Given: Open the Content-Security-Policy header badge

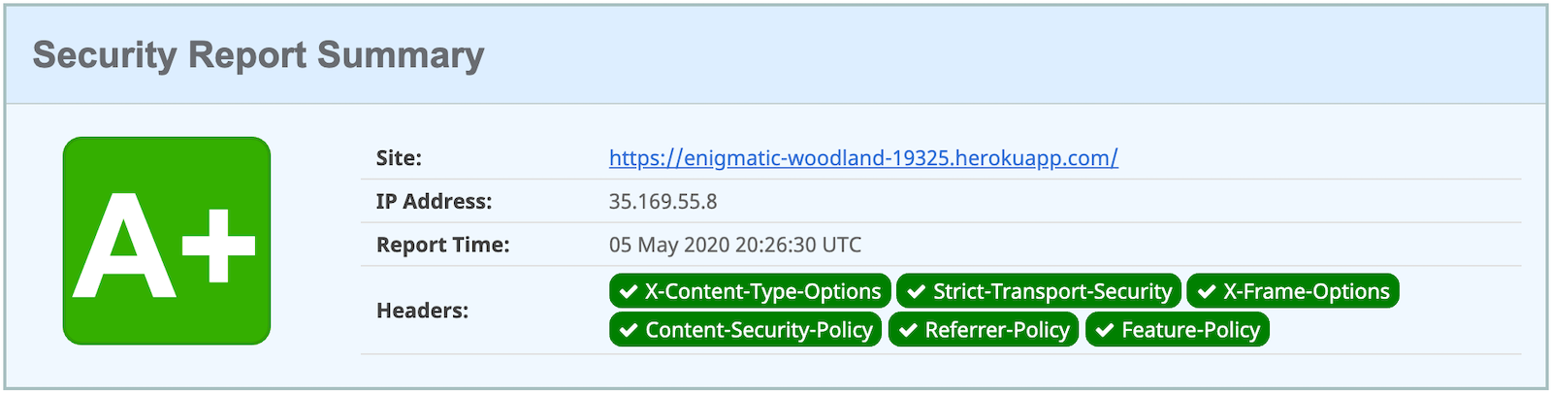Looking at the screenshot, I should (x=746, y=330).
